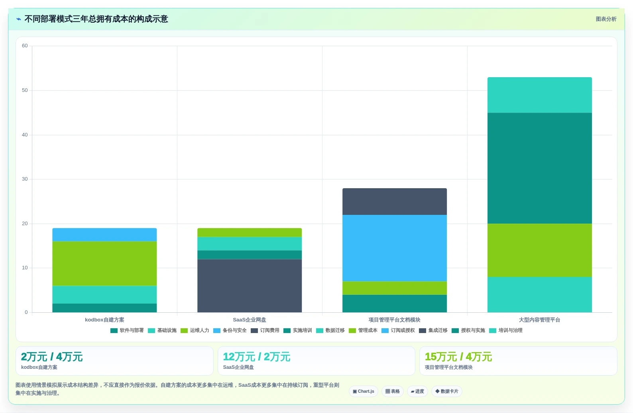Screen dimensions: 633x413
Task: Click the light teal 基础设施 segment in kodbox bar
Action: tap(104, 295)
